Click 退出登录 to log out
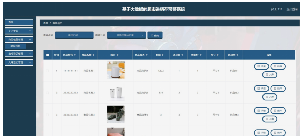The height and width of the screenshot is (137, 305). (292, 9)
